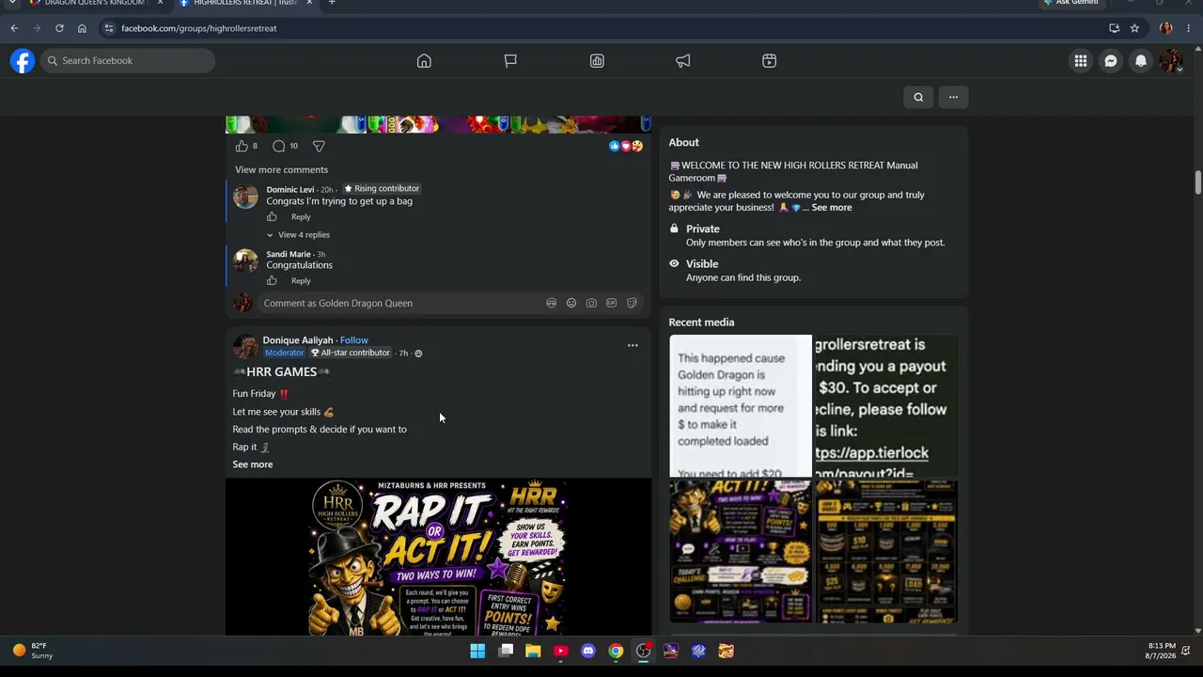Open the Rap It or Act It post image
The image size is (1203, 677).
pyautogui.click(x=438, y=557)
